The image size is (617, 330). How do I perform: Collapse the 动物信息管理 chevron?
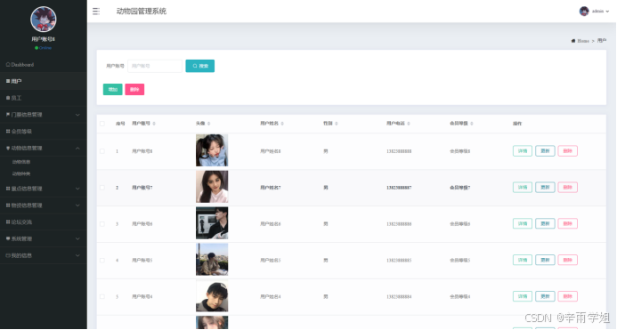pos(77,149)
